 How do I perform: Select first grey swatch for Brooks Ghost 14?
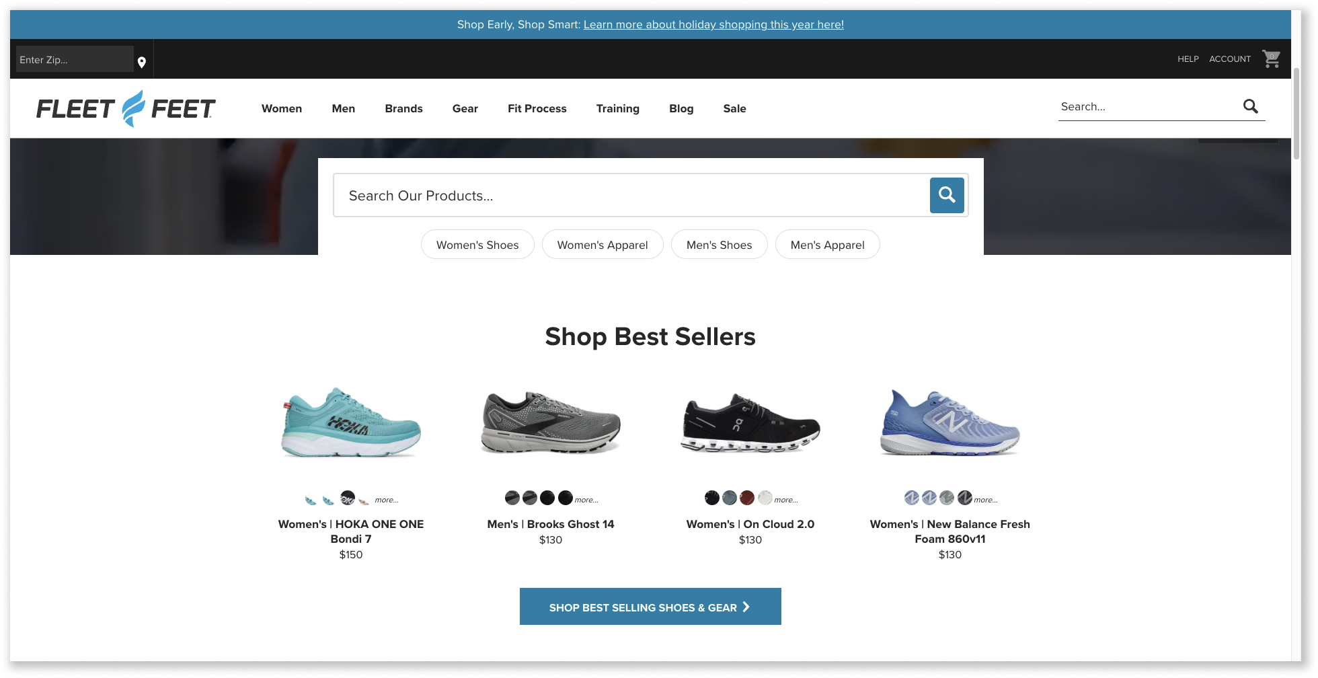click(512, 498)
